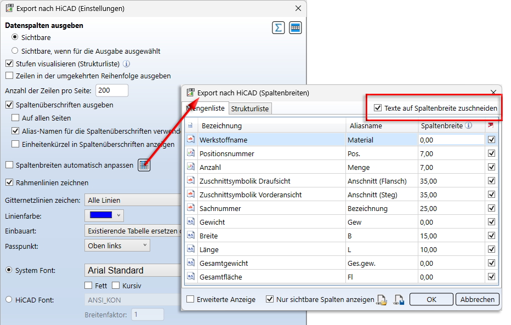Toggle Texte auf Spaltenbreite zuschneiden checkbox
Screen dimensions: 511x325
tap(378, 108)
